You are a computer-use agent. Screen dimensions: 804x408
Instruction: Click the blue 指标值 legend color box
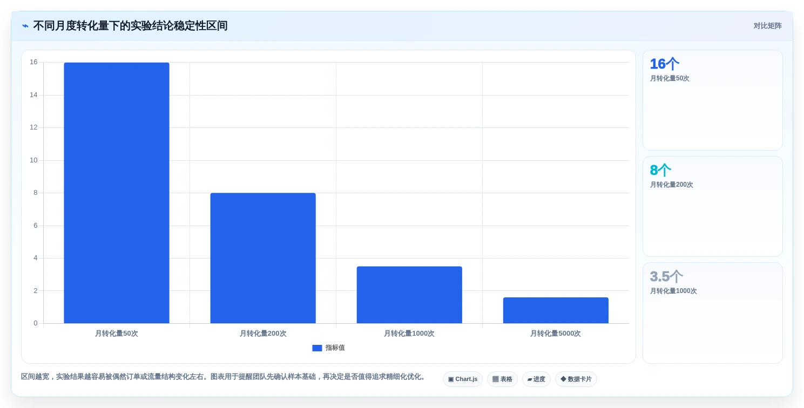click(317, 348)
